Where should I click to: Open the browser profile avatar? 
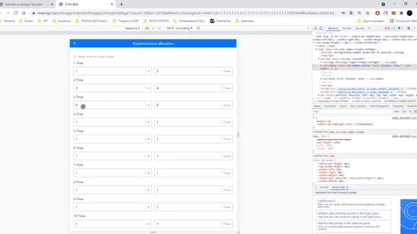point(410,13)
